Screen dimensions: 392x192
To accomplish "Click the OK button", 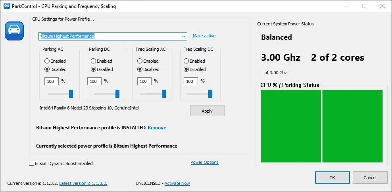I will [332, 178].
